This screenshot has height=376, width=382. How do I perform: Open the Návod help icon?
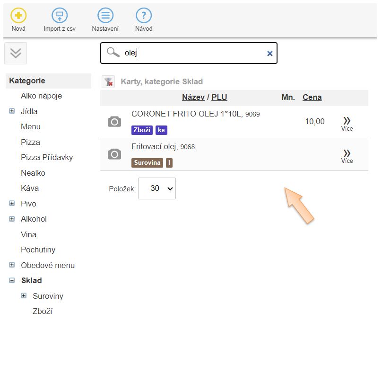click(x=144, y=16)
